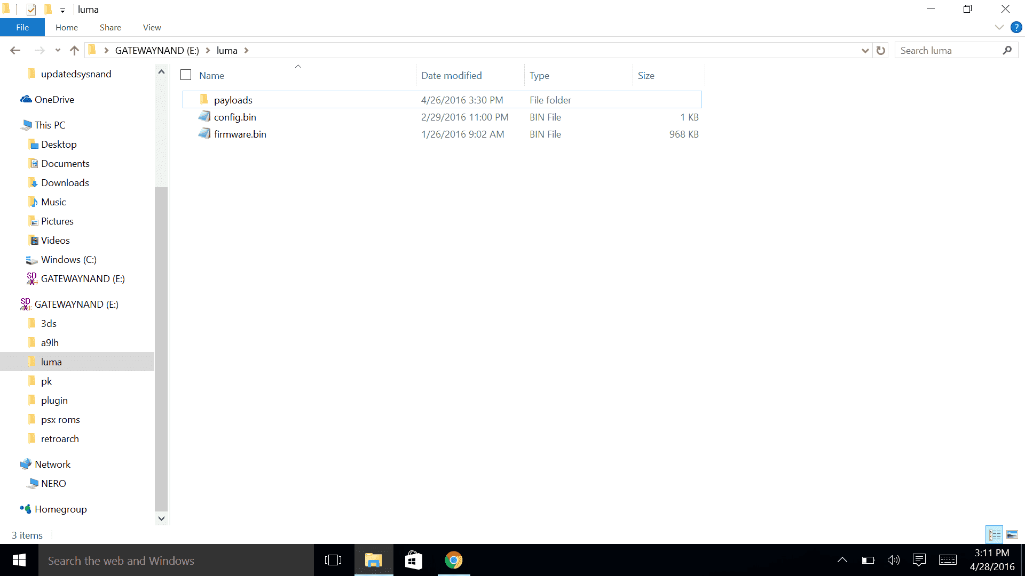Open recent locations dropdown
The width and height of the screenshot is (1025, 576).
coord(58,50)
